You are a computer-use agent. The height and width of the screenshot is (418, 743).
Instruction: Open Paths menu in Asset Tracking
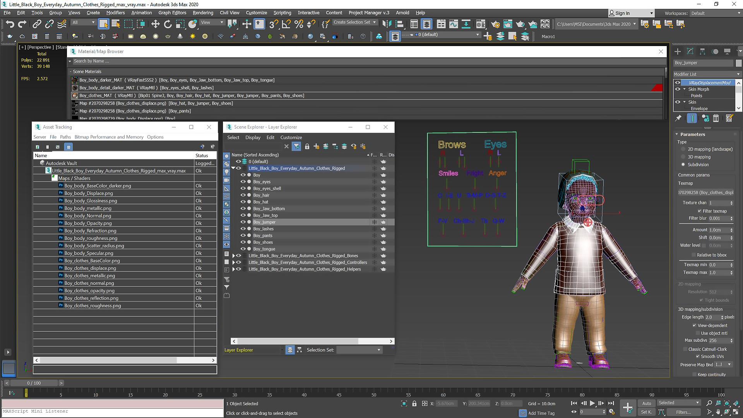point(65,137)
